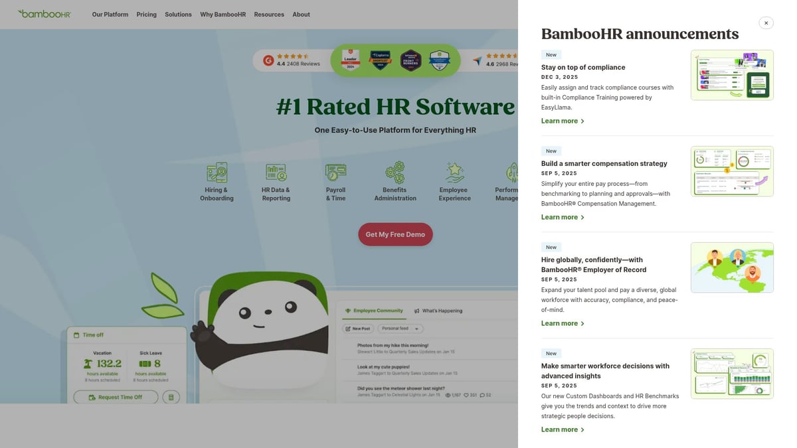Select the Benefits Administration icon

[395, 171]
